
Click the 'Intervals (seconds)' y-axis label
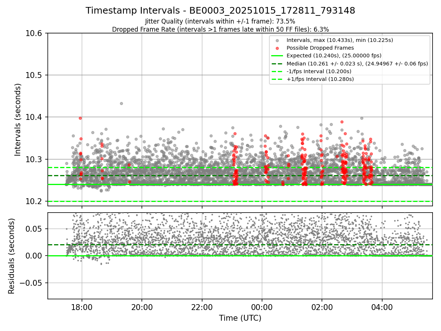pyautogui.click(x=18, y=120)
